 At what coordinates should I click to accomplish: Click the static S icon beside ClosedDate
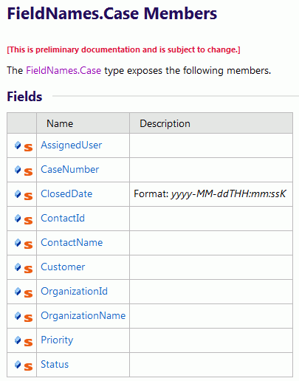tap(28, 196)
